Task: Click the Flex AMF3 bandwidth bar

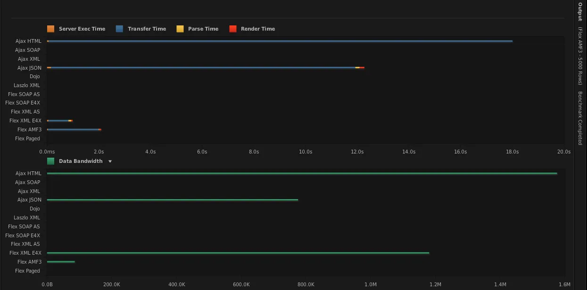Action: pos(61,262)
